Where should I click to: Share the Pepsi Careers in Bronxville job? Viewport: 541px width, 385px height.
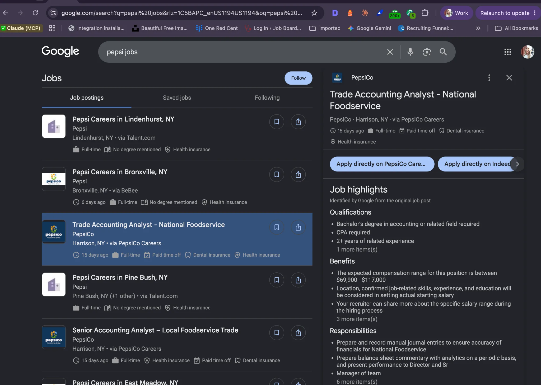click(x=298, y=174)
